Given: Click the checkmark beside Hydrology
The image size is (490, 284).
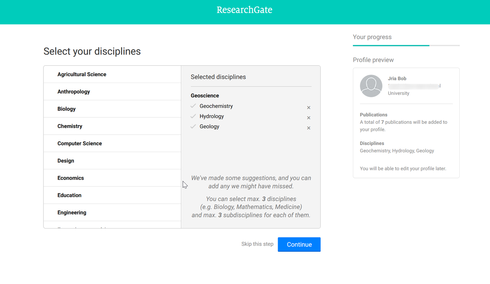Looking at the screenshot, I should tap(193, 116).
